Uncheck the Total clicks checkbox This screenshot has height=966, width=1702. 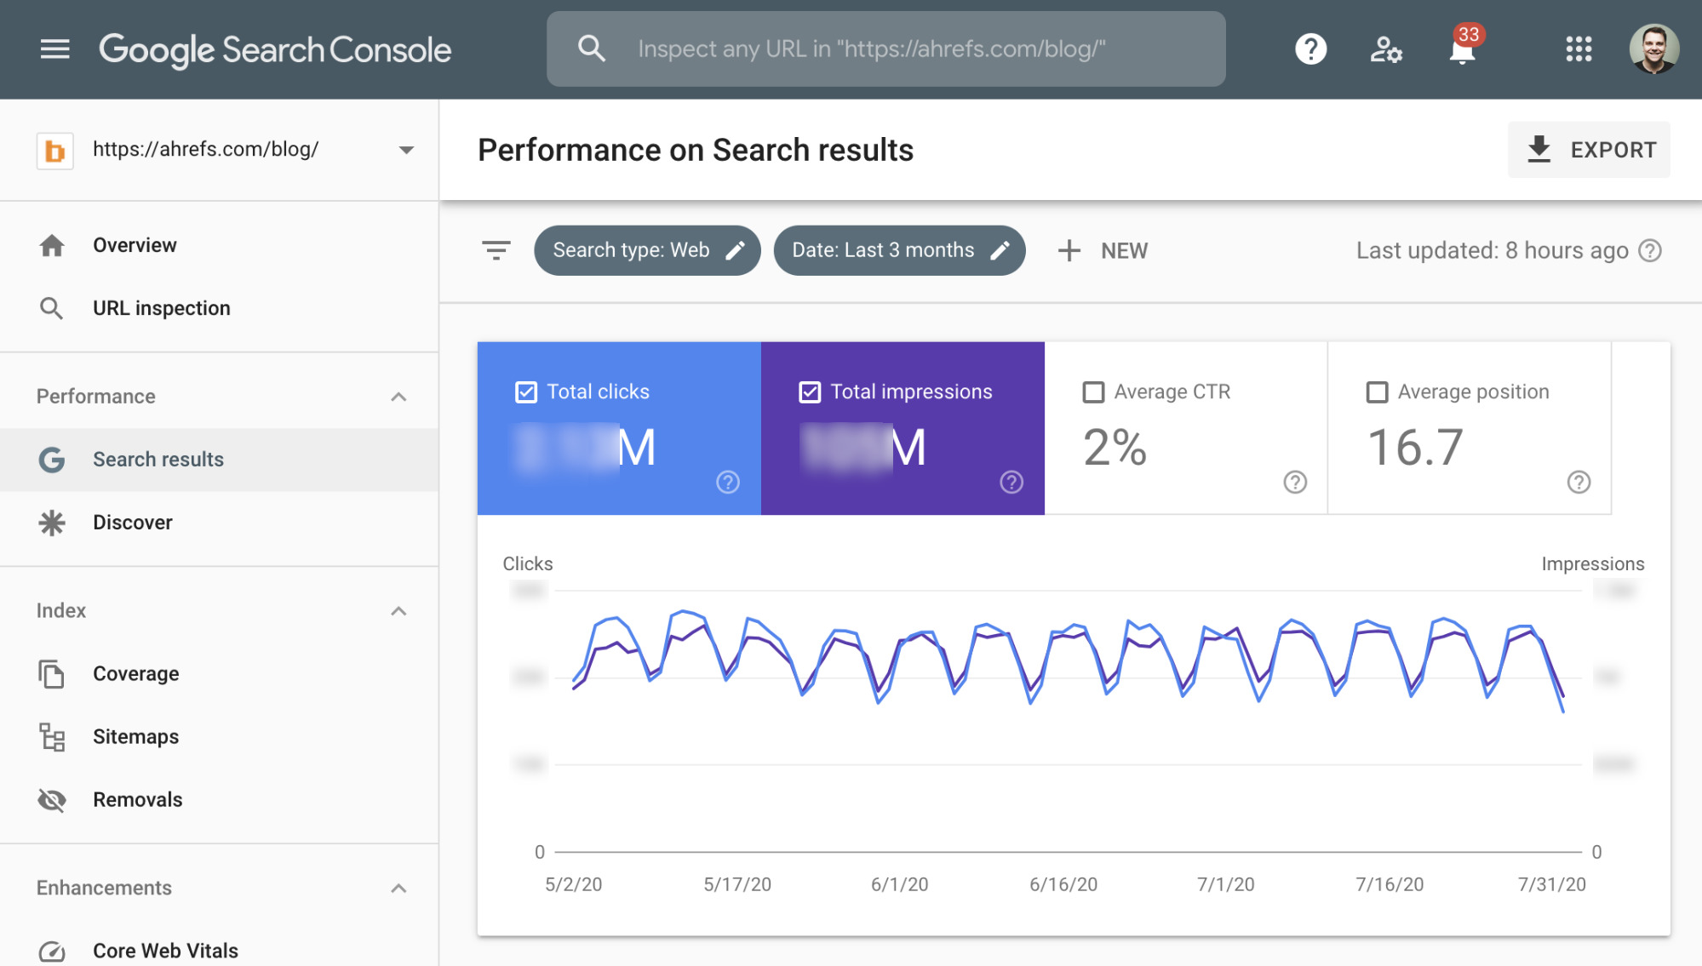526,392
